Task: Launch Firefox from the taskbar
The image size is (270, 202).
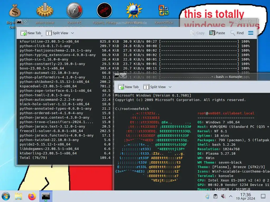Action: 32,196
